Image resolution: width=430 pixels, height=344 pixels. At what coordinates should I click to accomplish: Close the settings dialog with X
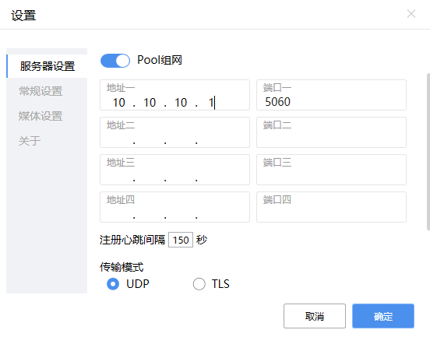click(x=411, y=14)
